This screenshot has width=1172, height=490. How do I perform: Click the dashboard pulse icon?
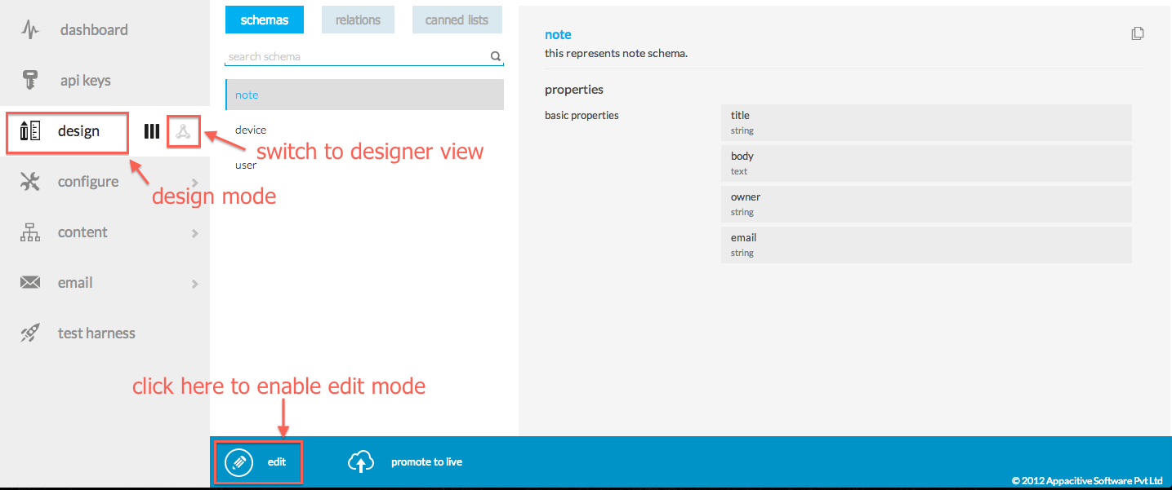coord(30,30)
